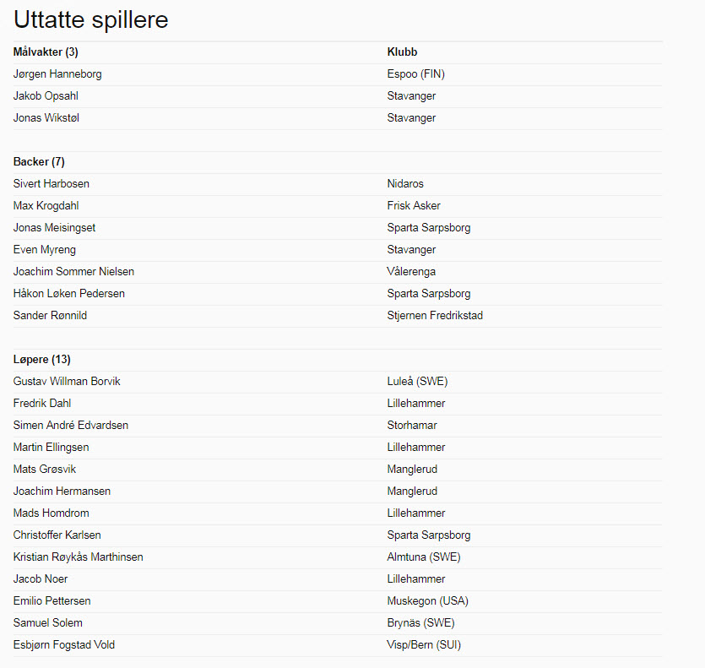Select the Målvakter (3) section header
The width and height of the screenshot is (705, 668).
(46, 52)
